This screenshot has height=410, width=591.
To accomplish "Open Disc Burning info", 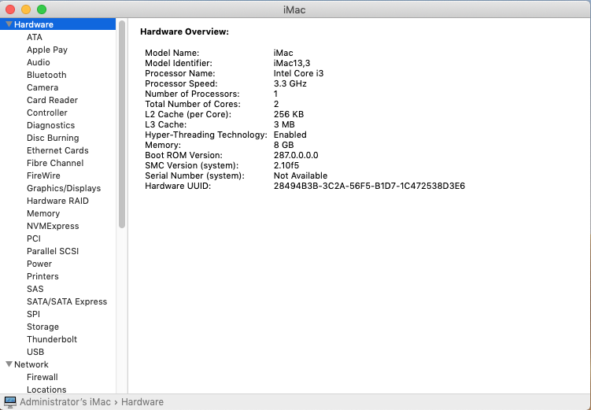I will (x=53, y=138).
